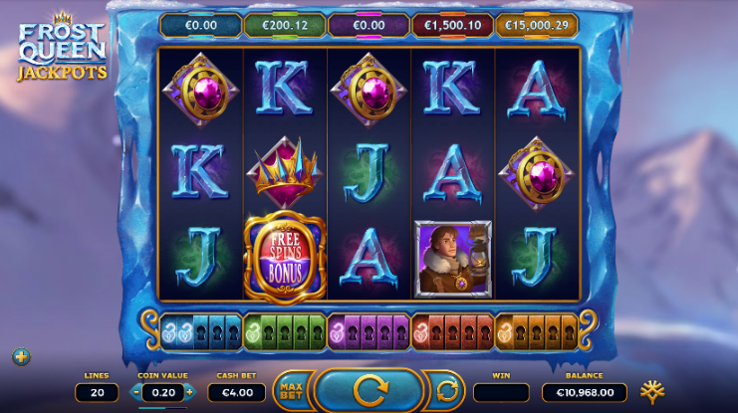738x413 pixels.
Task: Start autoplay with the circular arrows button
Action: 446,391
